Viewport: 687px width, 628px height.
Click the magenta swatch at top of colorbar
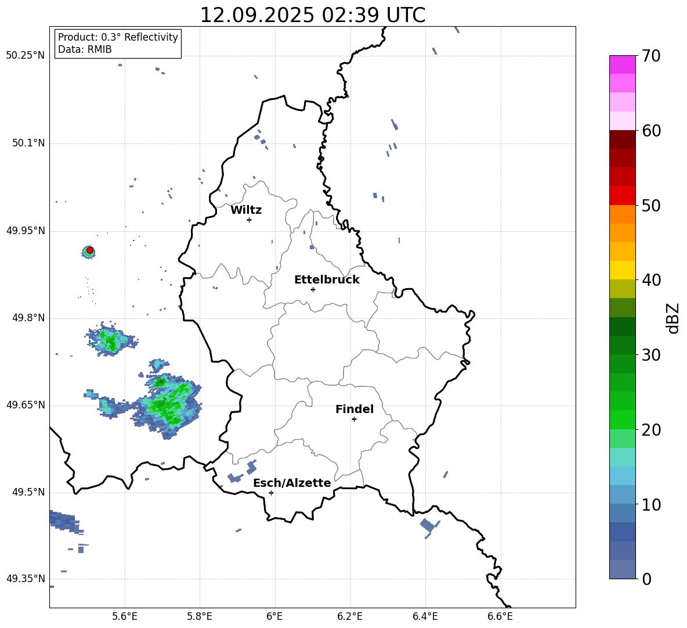(622, 65)
